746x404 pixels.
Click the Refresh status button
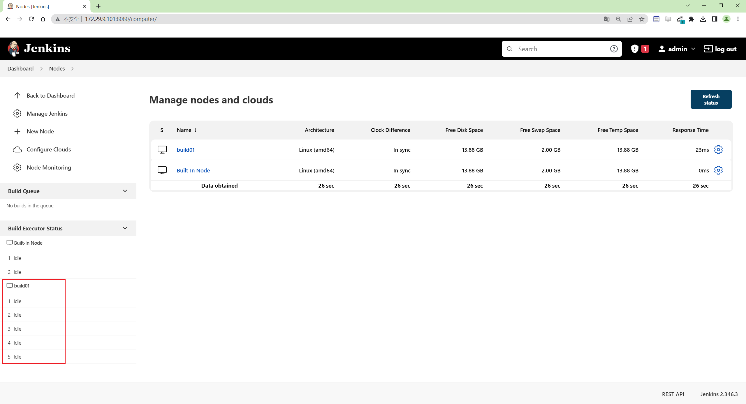point(711,99)
